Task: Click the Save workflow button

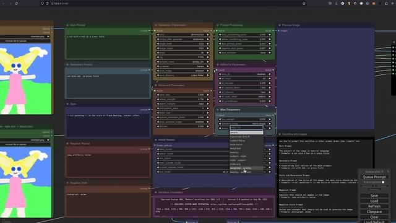Action: [374, 196]
